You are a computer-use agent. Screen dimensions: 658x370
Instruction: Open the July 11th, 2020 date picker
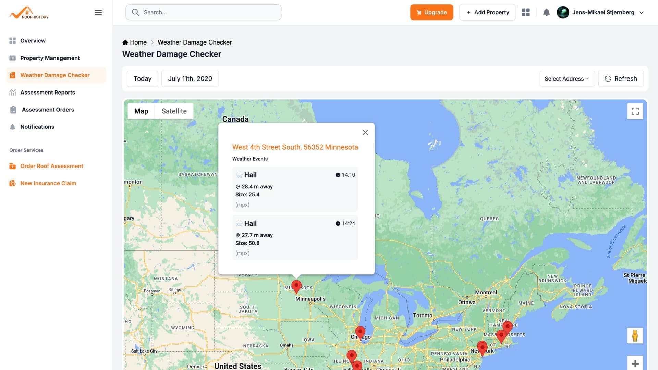pos(190,79)
